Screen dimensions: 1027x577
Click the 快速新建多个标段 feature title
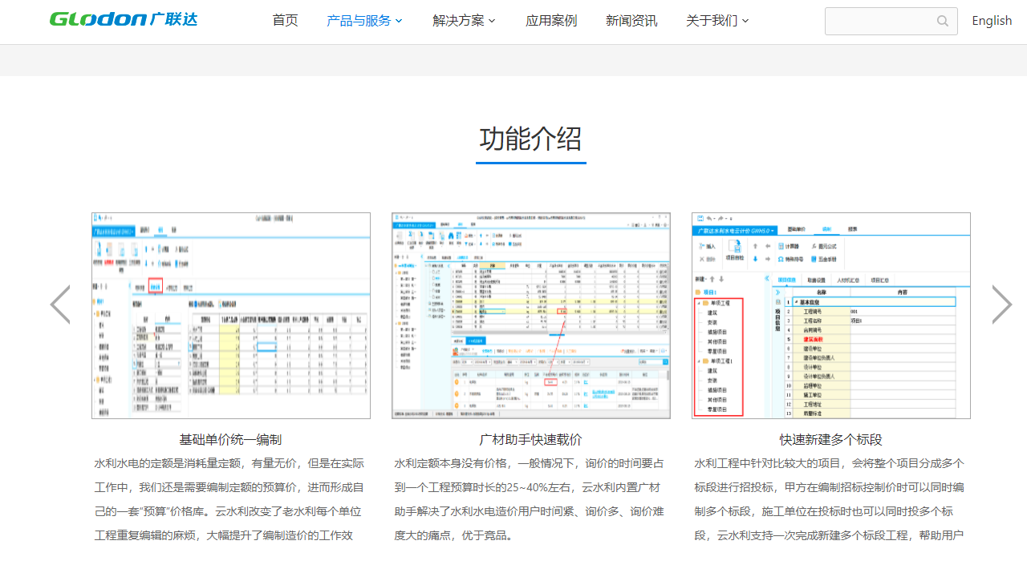(830, 439)
